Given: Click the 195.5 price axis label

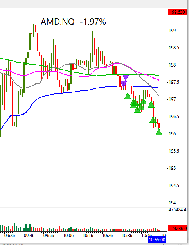Looking at the screenshot, I should point(174,151).
